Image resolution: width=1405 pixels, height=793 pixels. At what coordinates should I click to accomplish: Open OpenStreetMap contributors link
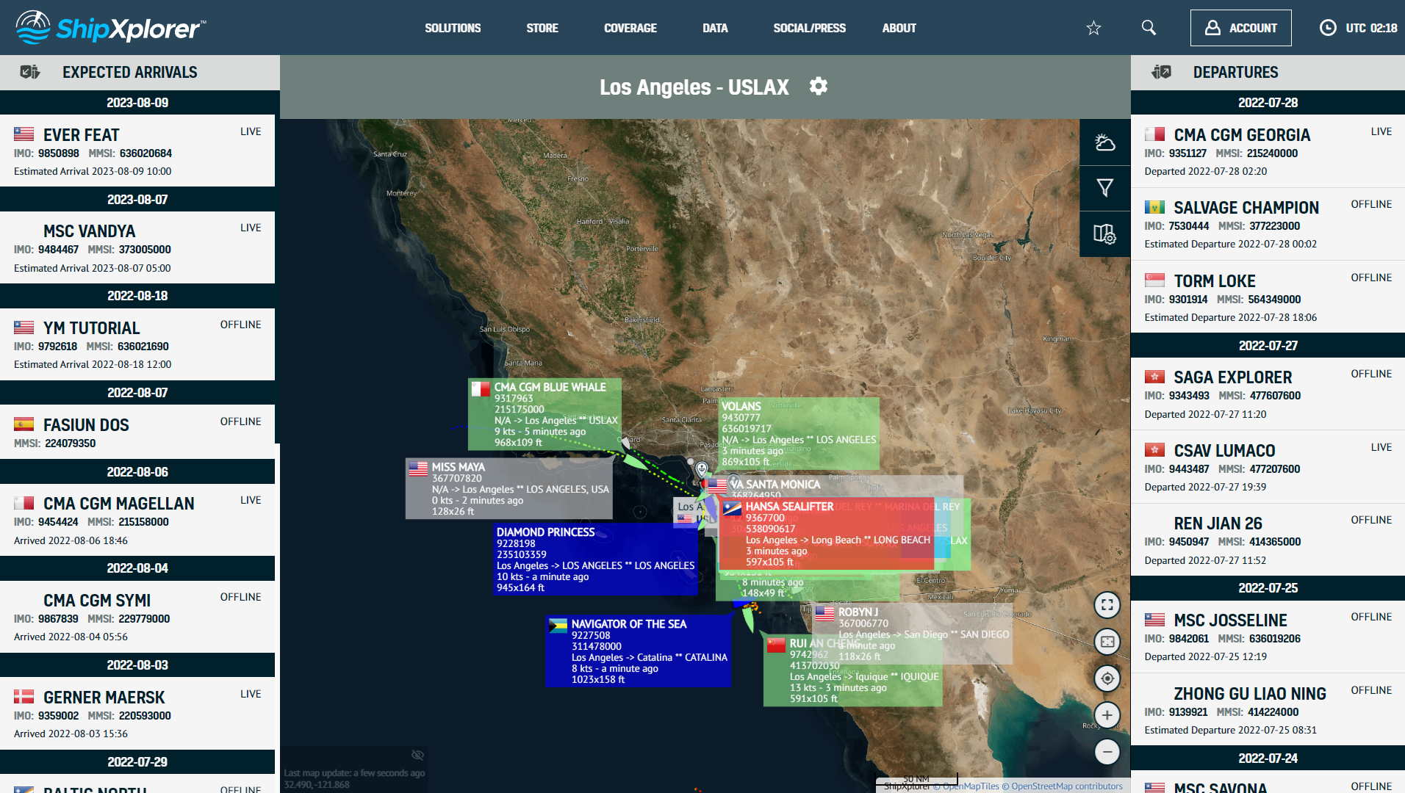[1066, 786]
